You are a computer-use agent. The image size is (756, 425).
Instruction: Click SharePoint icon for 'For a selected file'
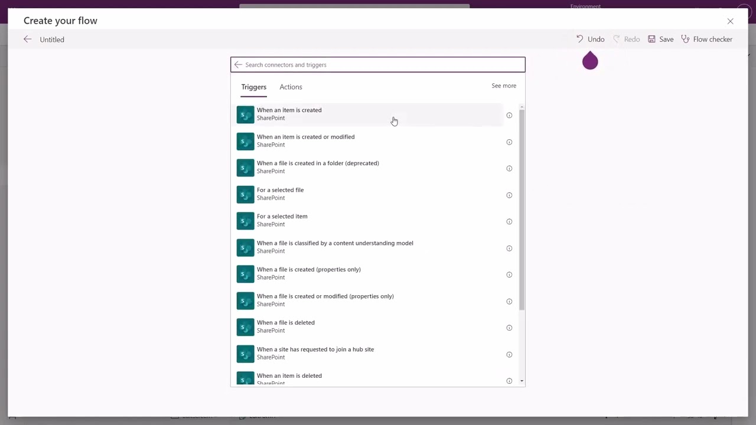pyautogui.click(x=245, y=194)
